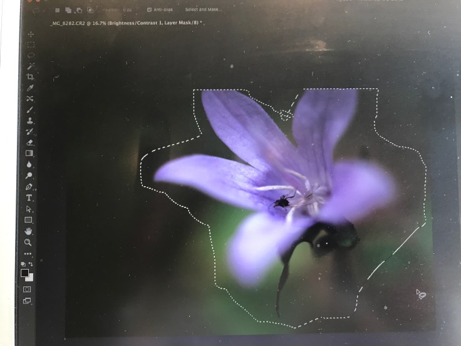Viewport: 461px width, 346px height.
Task: Select the Move tool
Action: (x=31, y=33)
